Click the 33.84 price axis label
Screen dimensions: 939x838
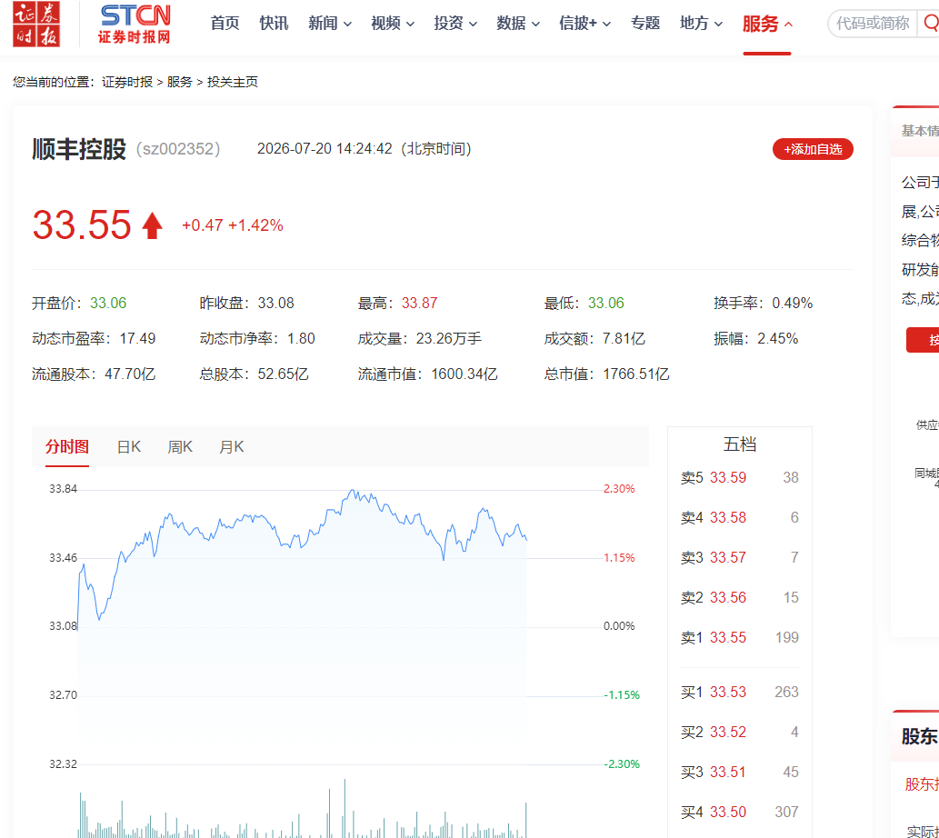(63, 489)
